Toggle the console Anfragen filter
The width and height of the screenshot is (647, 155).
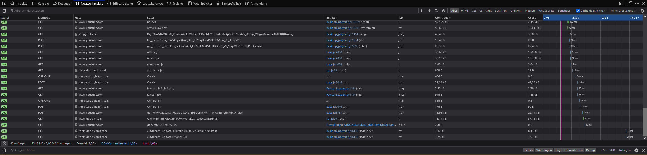624,150
